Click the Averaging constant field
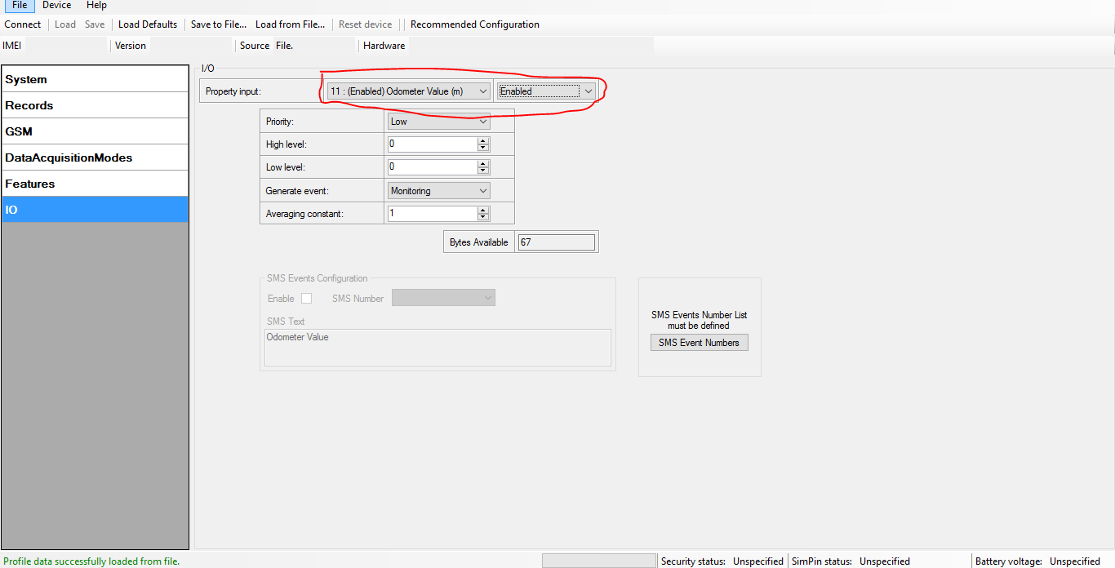The width and height of the screenshot is (1115, 568). [x=432, y=214]
